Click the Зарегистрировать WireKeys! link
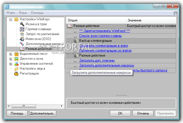 [x=105, y=31]
